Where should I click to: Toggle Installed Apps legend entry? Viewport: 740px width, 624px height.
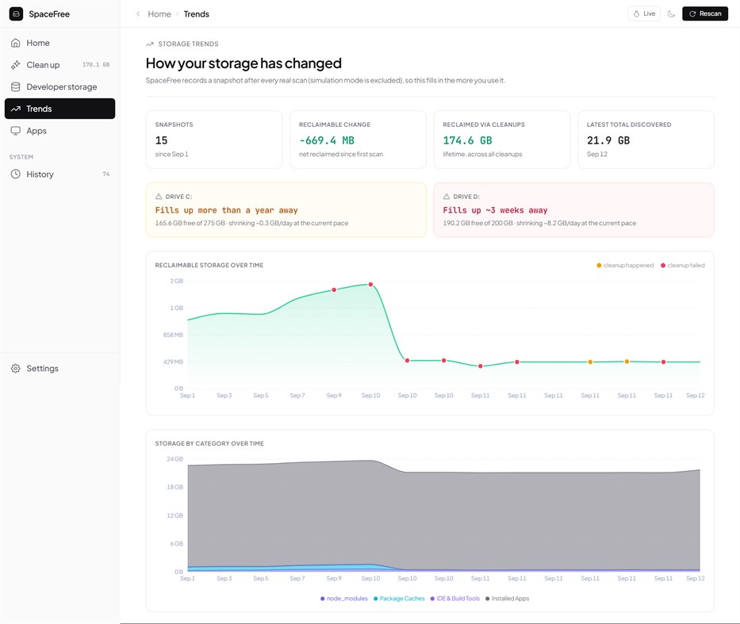coord(508,599)
